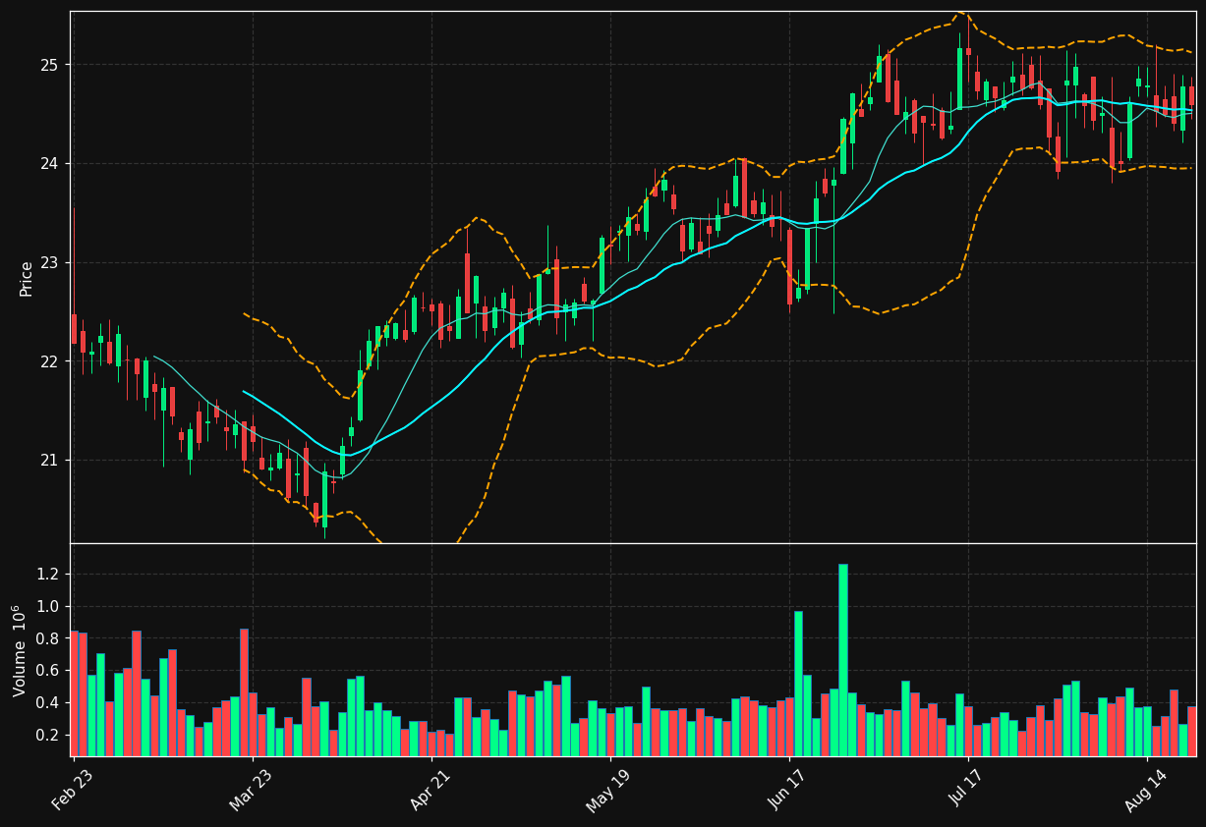
Task: Select the volume axis value 1.0
Action: coord(48,606)
